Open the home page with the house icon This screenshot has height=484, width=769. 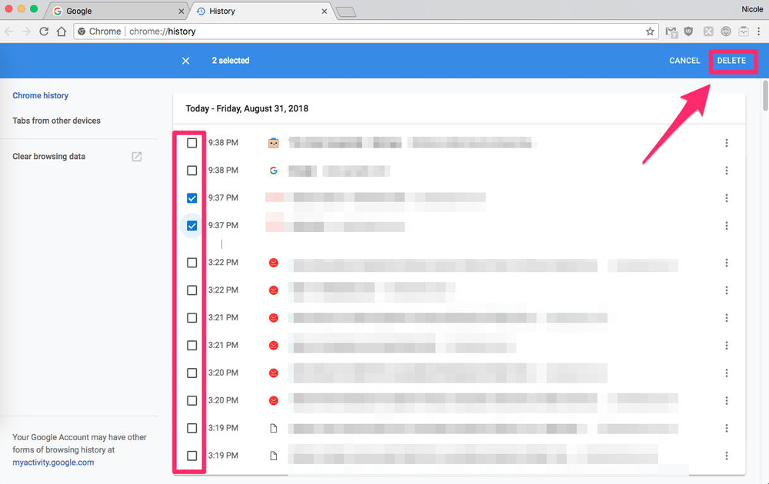62,31
